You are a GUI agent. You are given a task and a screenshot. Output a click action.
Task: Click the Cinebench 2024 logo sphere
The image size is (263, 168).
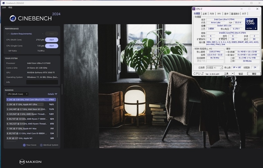point(13,18)
